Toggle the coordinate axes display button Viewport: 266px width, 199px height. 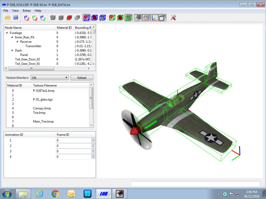154,18
